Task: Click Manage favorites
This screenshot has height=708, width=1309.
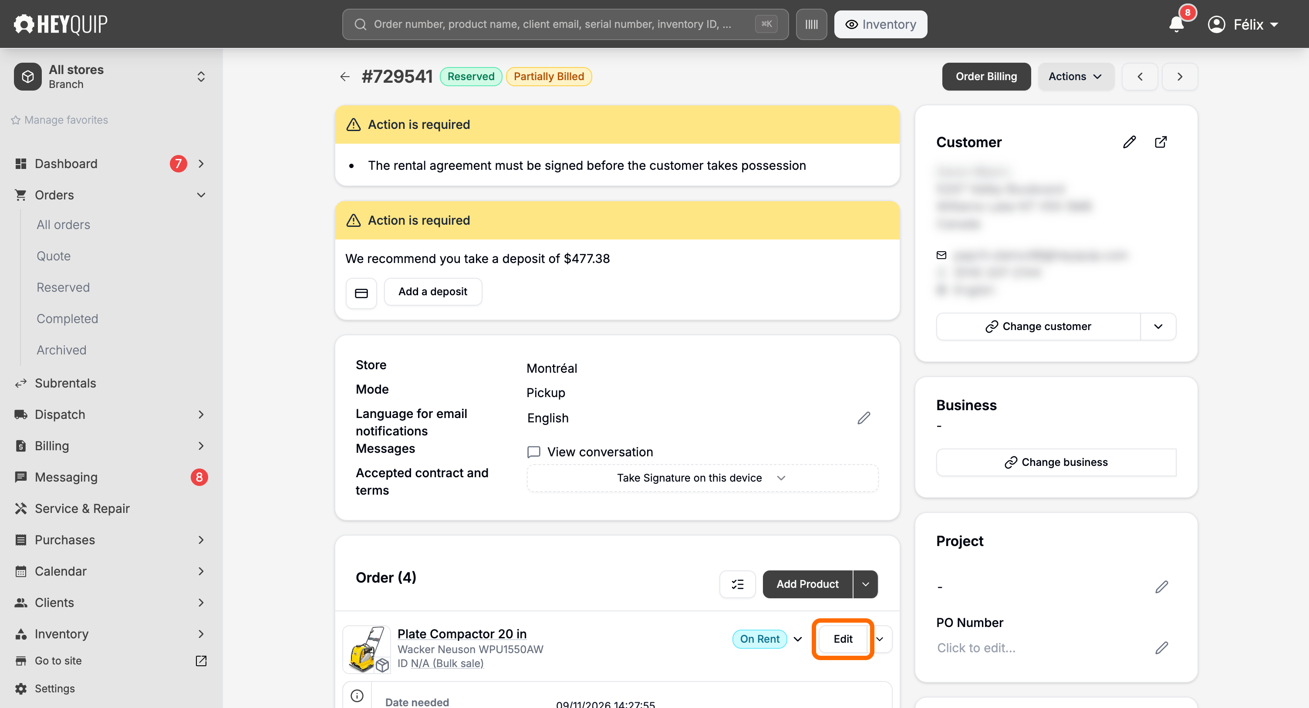Action: pos(60,120)
